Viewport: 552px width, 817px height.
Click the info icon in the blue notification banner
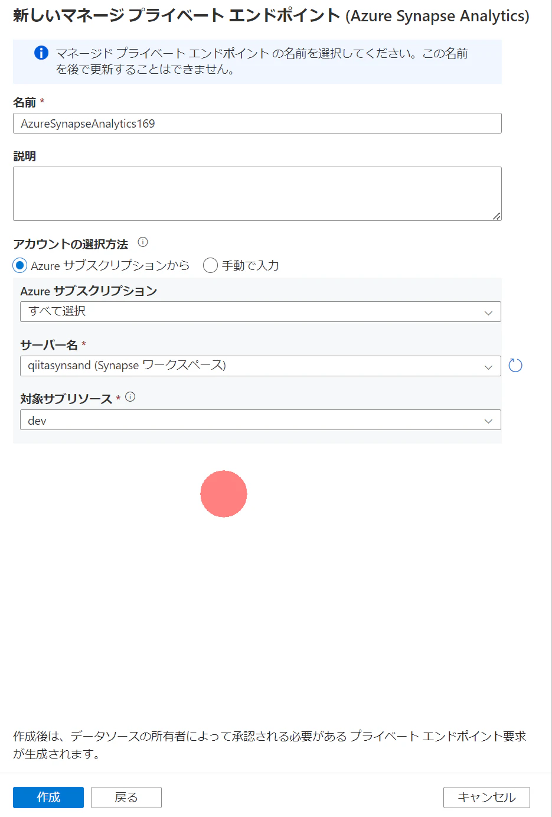[x=41, y=53]
